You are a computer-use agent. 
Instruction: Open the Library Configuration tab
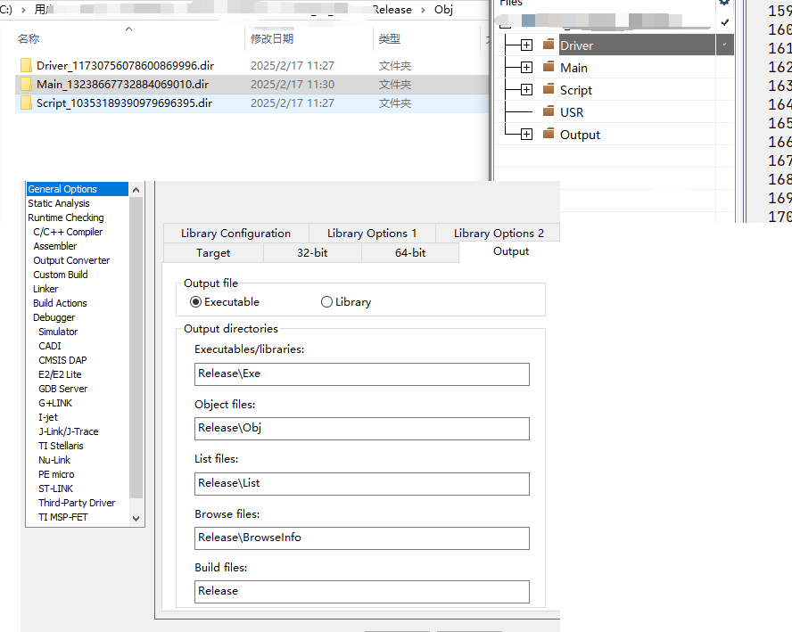tap(235, 234)
